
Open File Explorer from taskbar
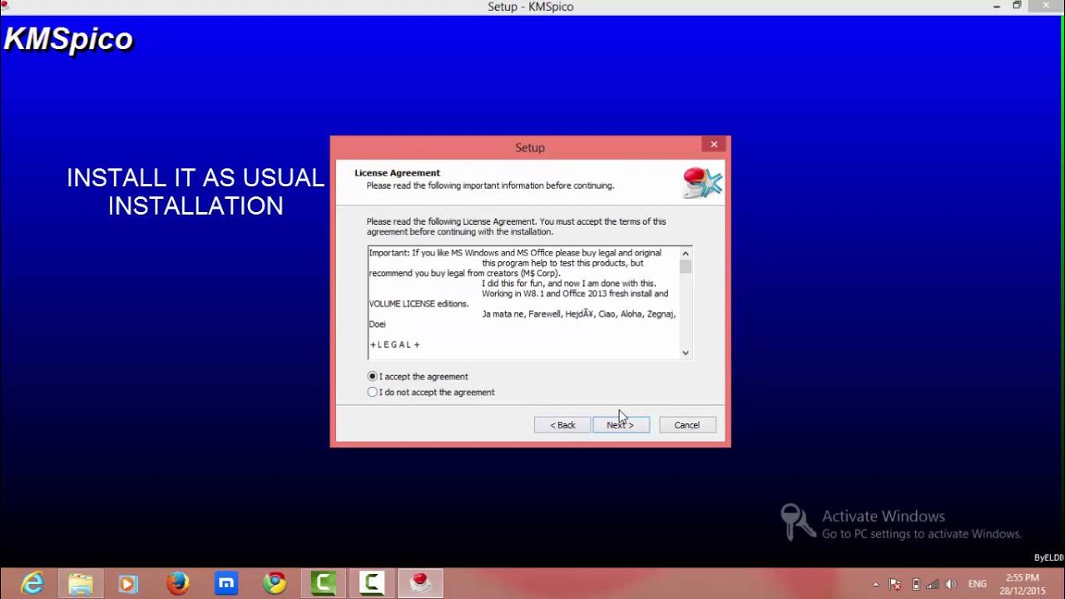click(x=80, y=584)
